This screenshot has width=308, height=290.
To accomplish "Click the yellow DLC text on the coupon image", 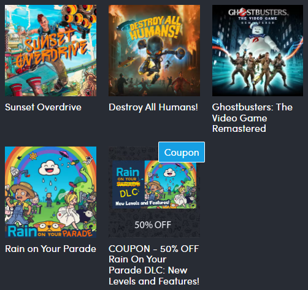I will (x=129, y=193).
